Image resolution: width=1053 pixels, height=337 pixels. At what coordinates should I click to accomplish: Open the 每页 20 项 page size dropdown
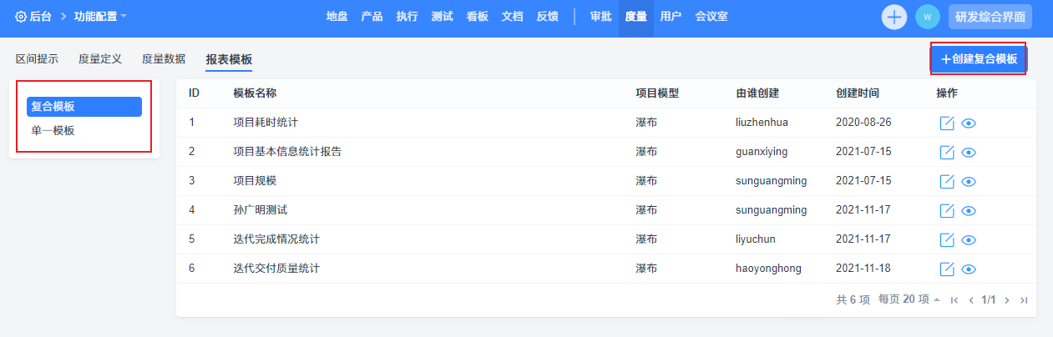909,299
